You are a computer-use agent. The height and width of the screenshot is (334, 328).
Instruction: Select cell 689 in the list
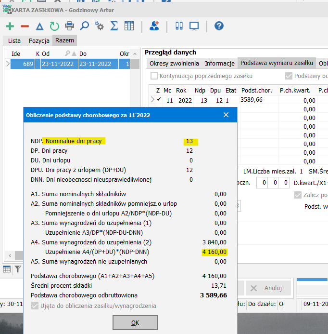23,64
